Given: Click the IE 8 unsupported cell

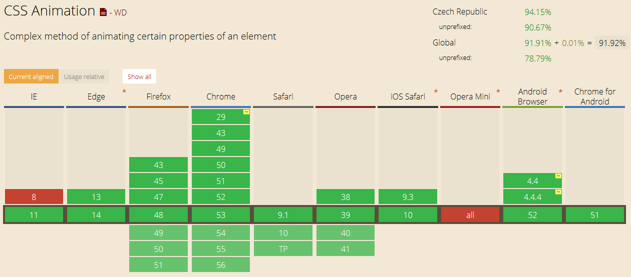Looking at the screenshot, I should [34, 197].
